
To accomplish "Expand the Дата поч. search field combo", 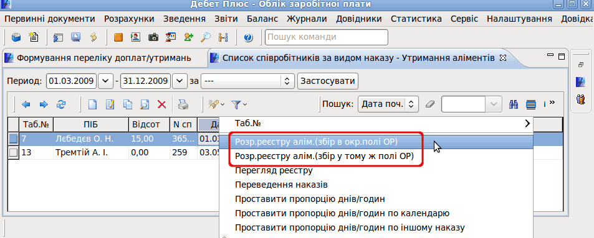I will click(412, 104).
